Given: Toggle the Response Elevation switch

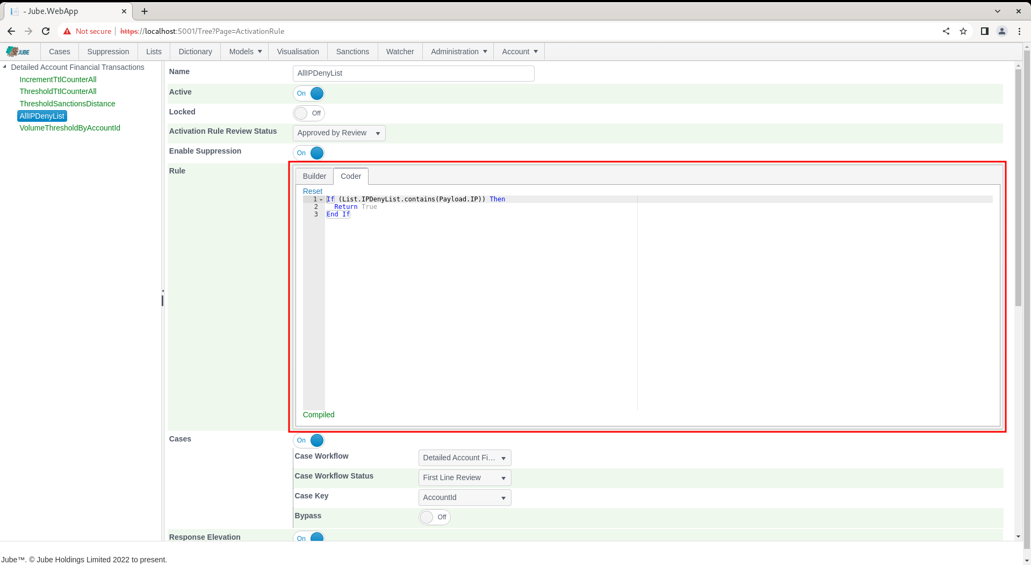Looking at the screenshot, I should click(309, 537).
